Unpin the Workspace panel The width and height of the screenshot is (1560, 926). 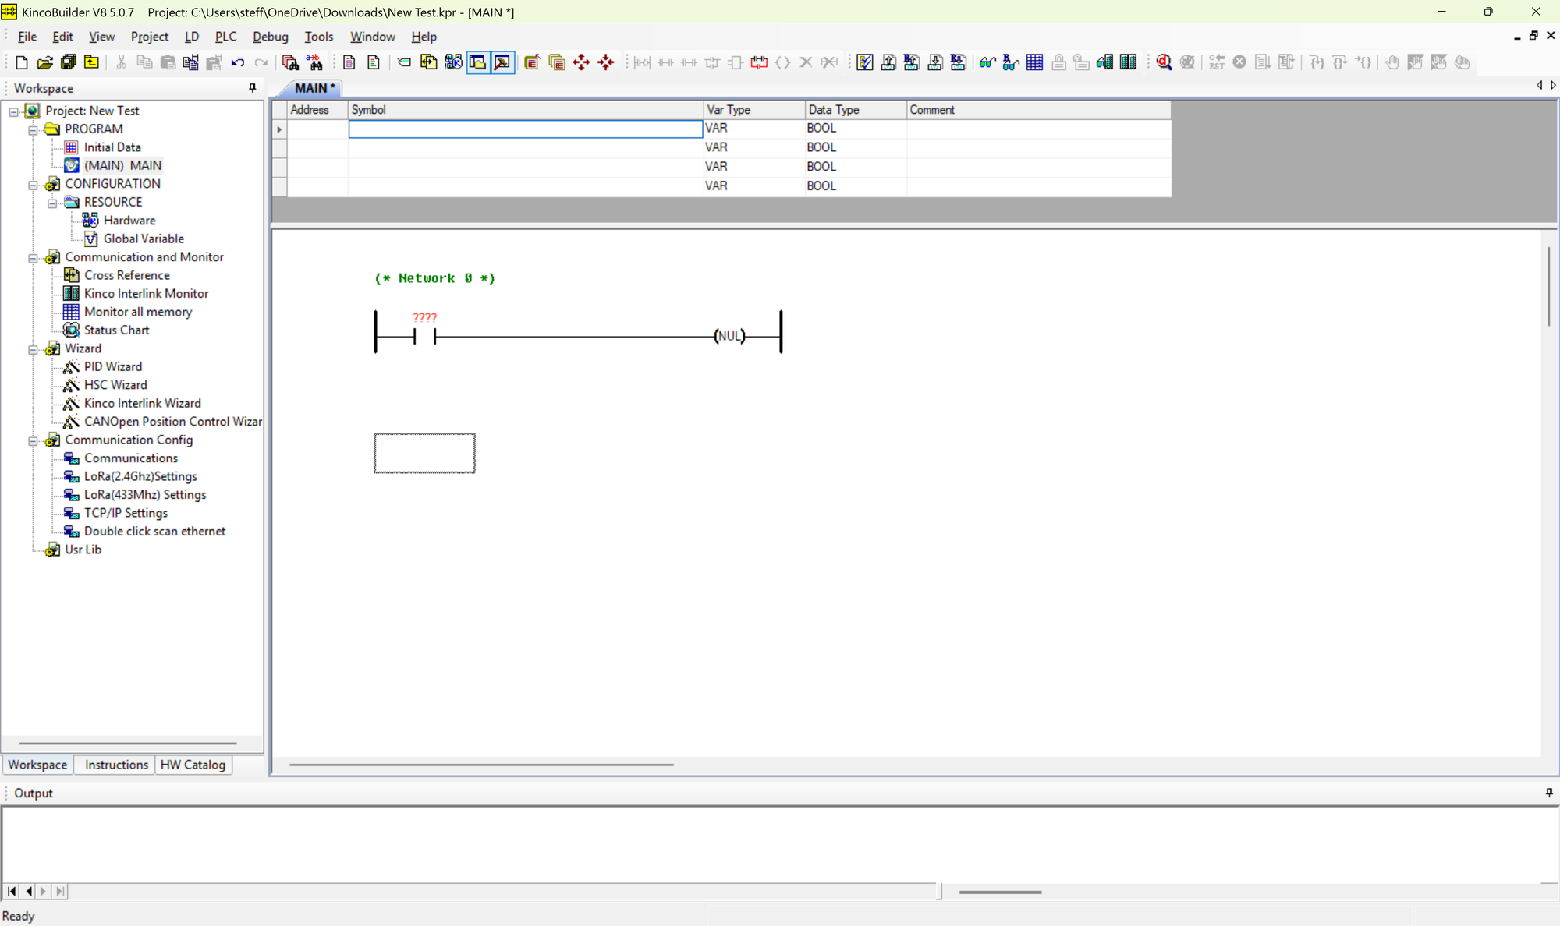(251, 87)
